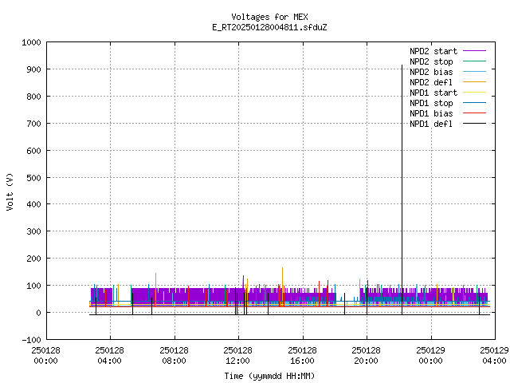The image size is (510, 383).
Task: Click the 800 y-axis tick label
Action: coord(33,97)
